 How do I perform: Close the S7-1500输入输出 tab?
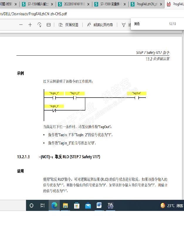(x=52, y=4)
